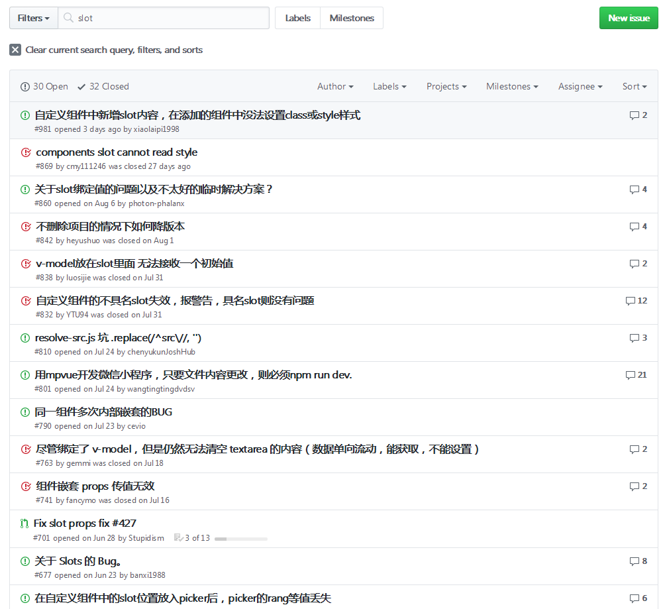Expand the Milestones filter dropdown in list header
The image size is (663, 609).
pos(512,86)
